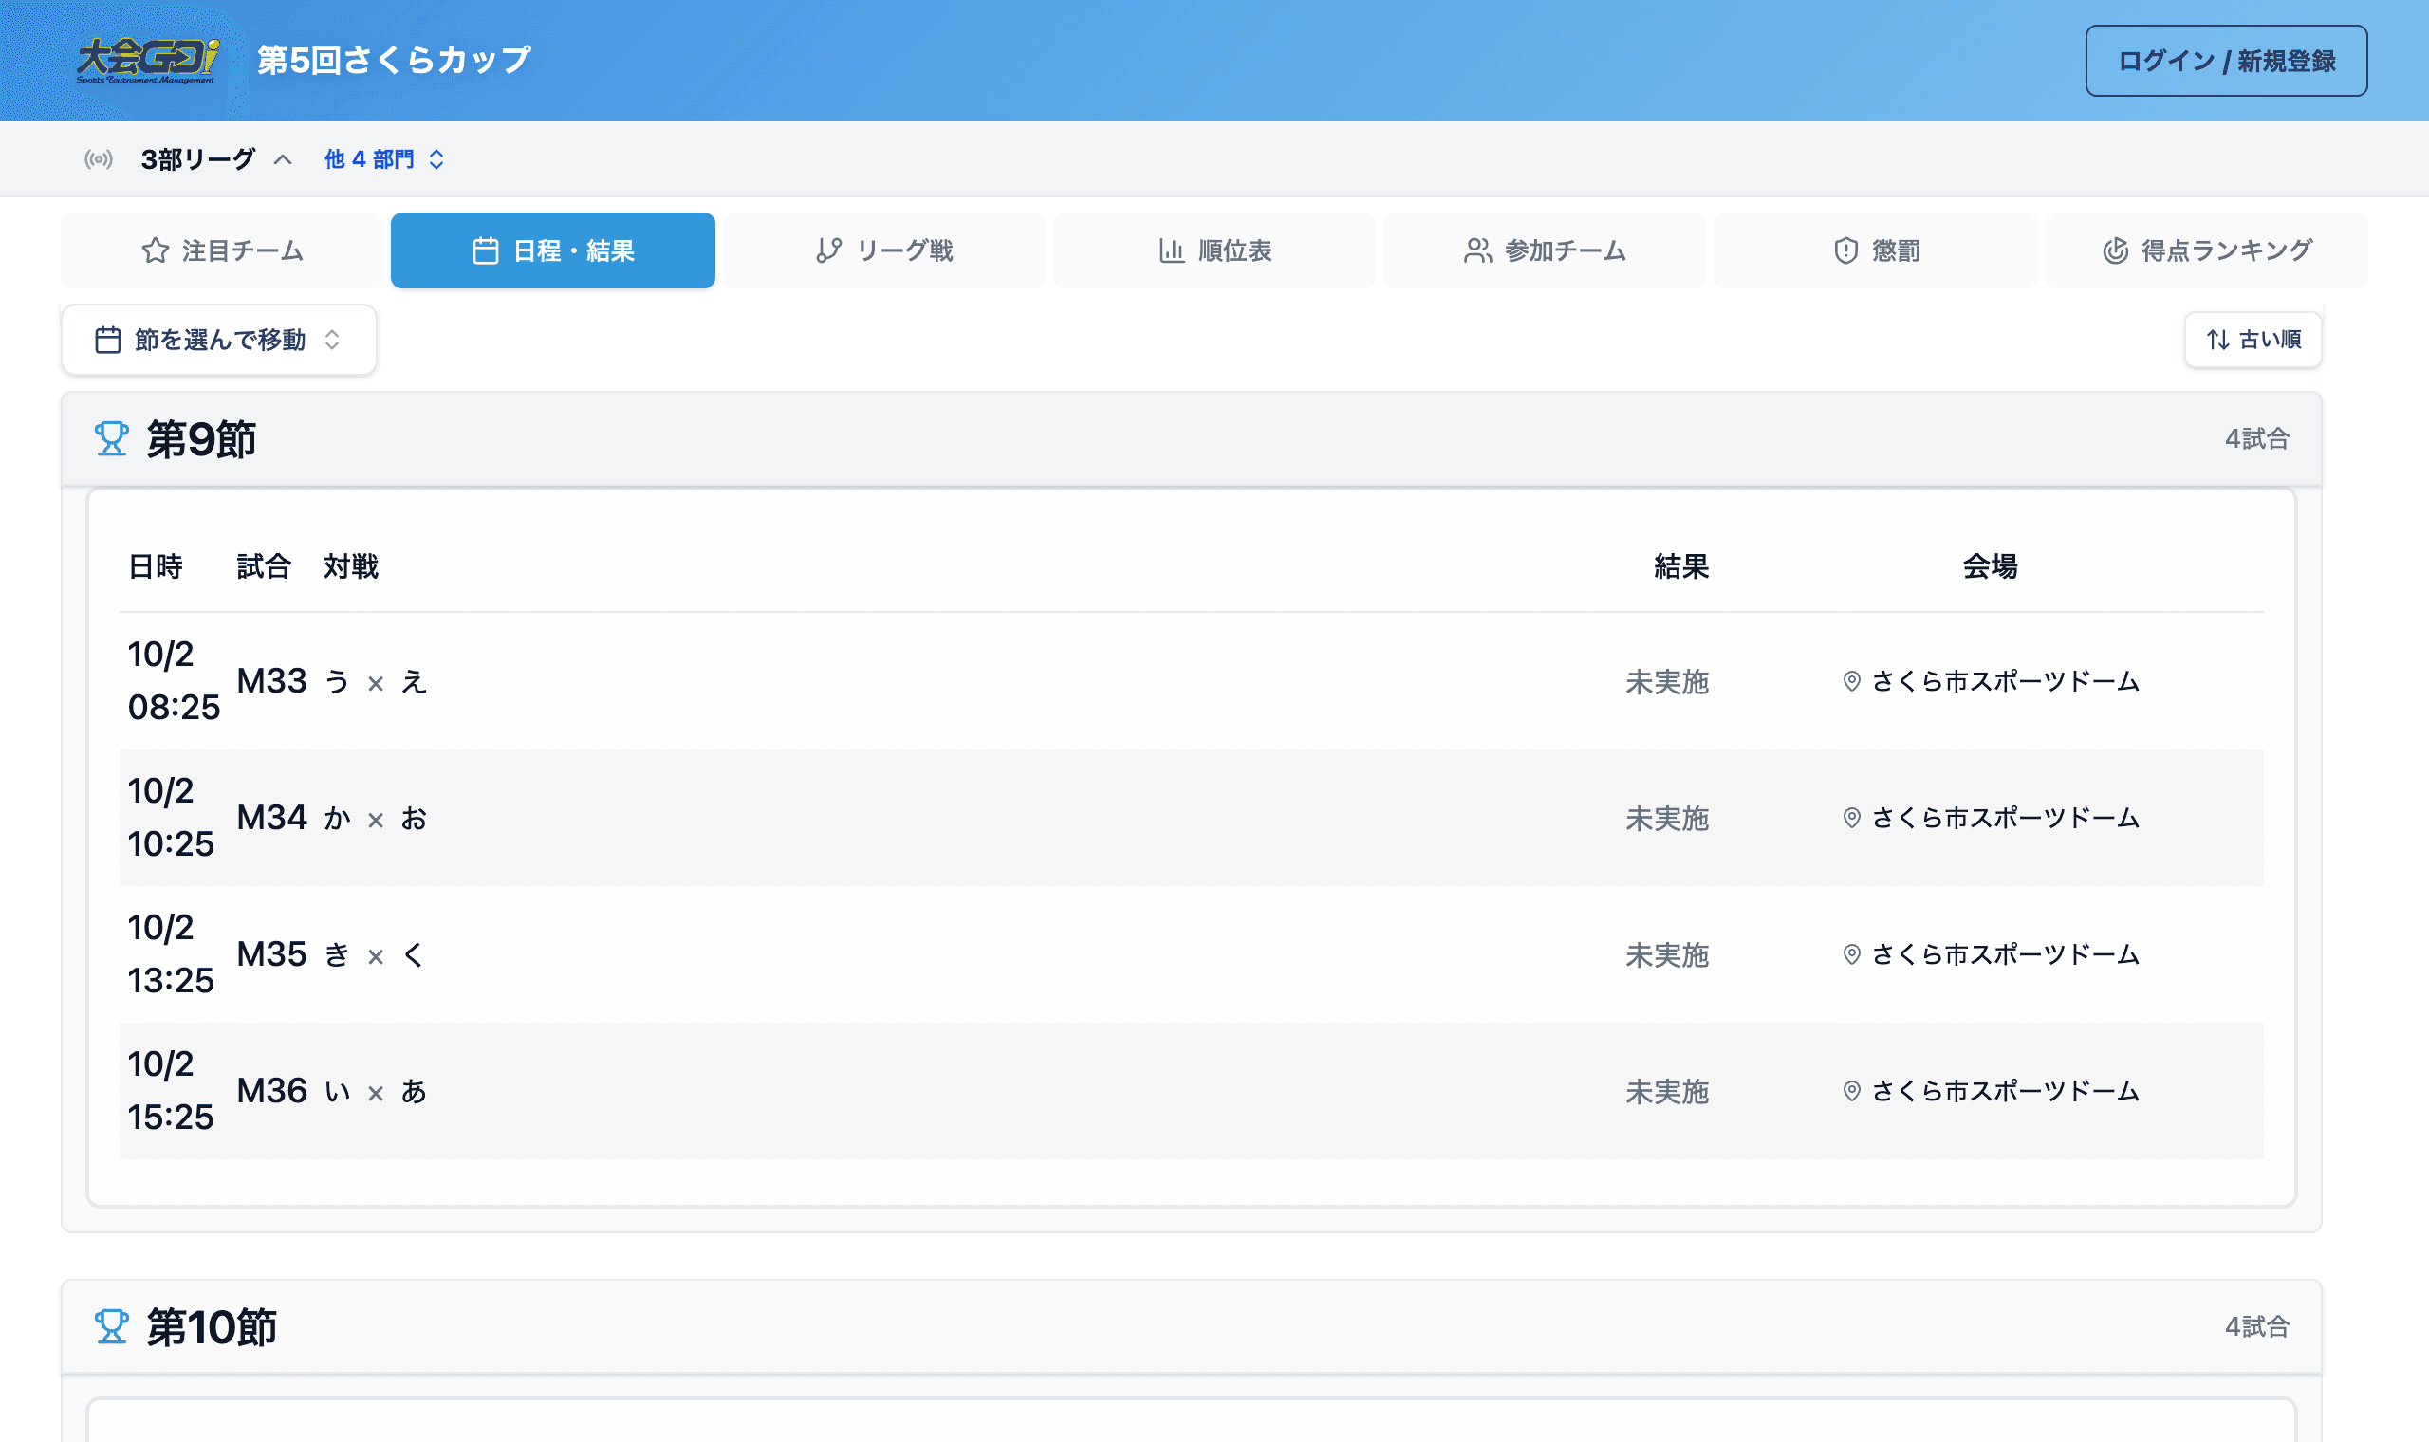Click match code M33
Screen dimensions: 2429x1442
point(272,681)
